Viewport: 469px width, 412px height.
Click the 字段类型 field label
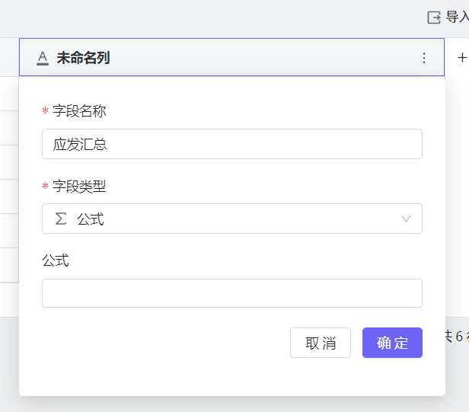pos(79,186)
